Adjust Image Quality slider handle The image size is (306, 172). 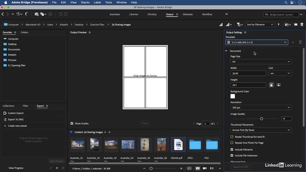click(x=262, y=118)
